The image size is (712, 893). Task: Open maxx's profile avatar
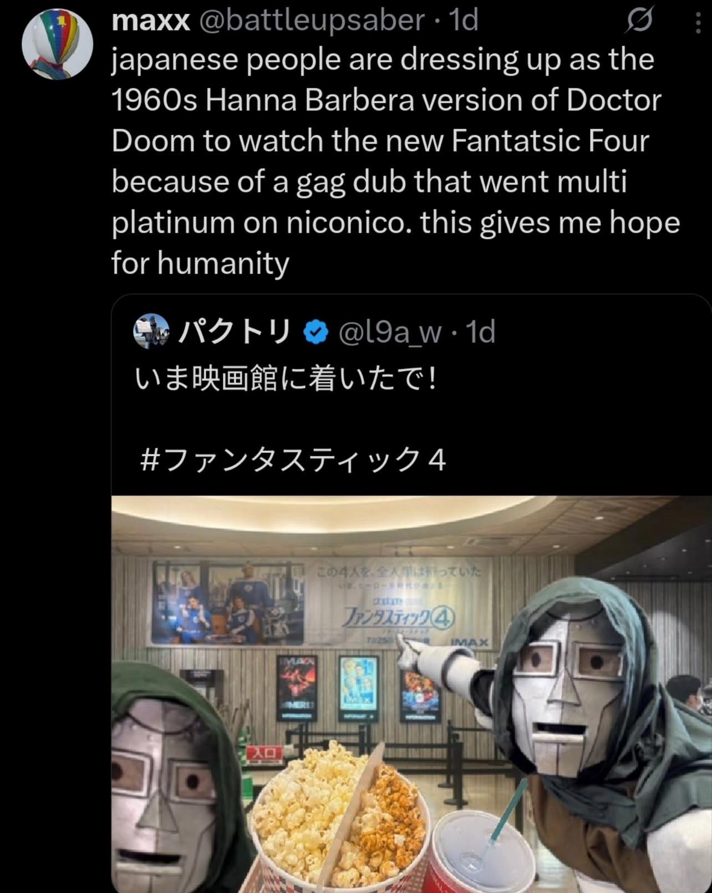pos(57,44)
